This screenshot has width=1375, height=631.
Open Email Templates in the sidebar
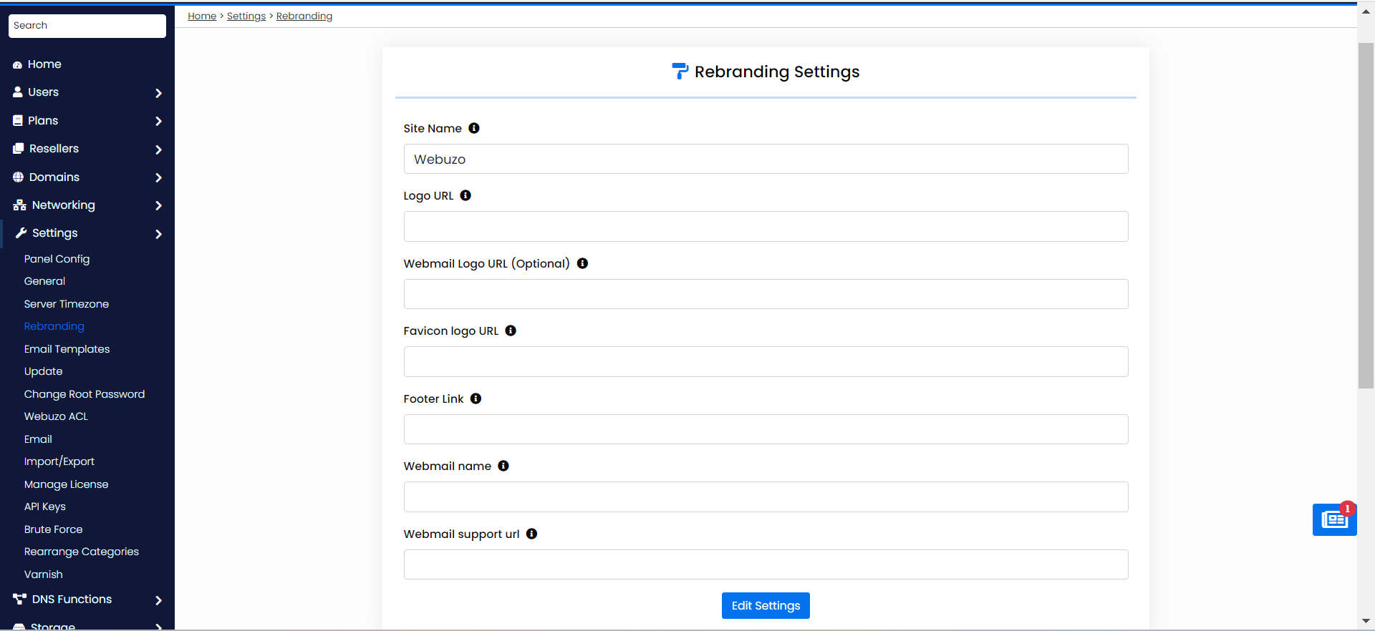tap(67, 349)
